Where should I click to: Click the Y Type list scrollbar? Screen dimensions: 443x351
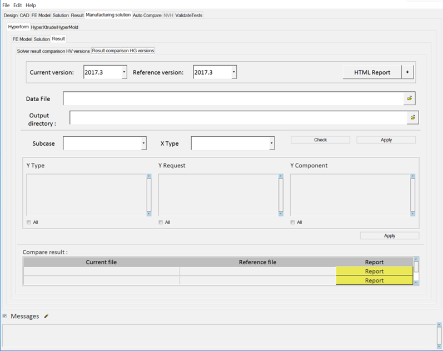(x=148, y=195)
